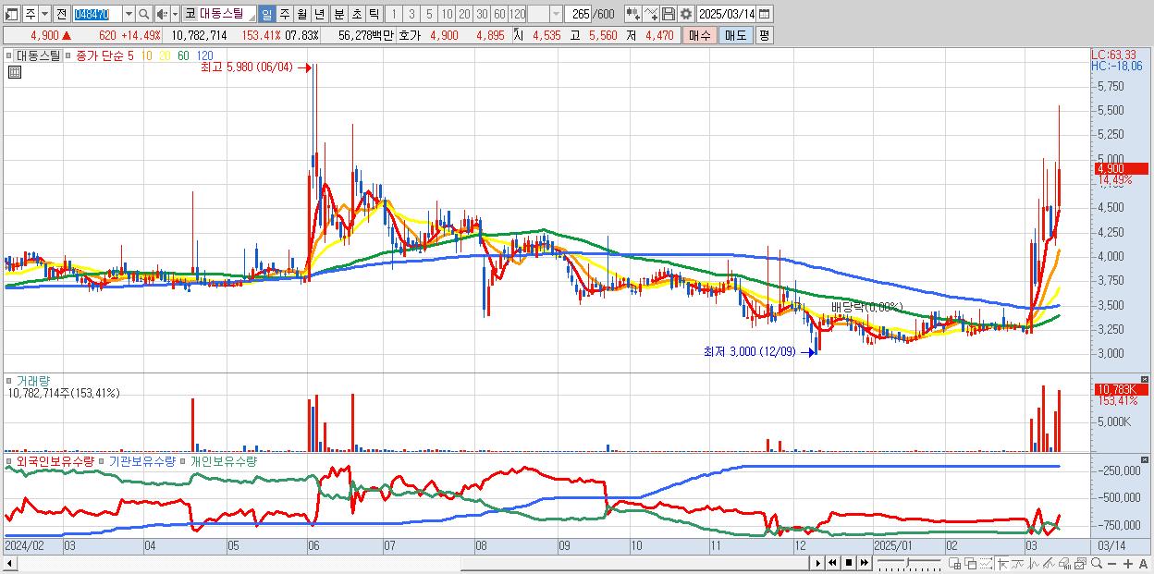Click the replay speed slider
The width and height of the screenshot is (1154, 574).
point(909,563)
